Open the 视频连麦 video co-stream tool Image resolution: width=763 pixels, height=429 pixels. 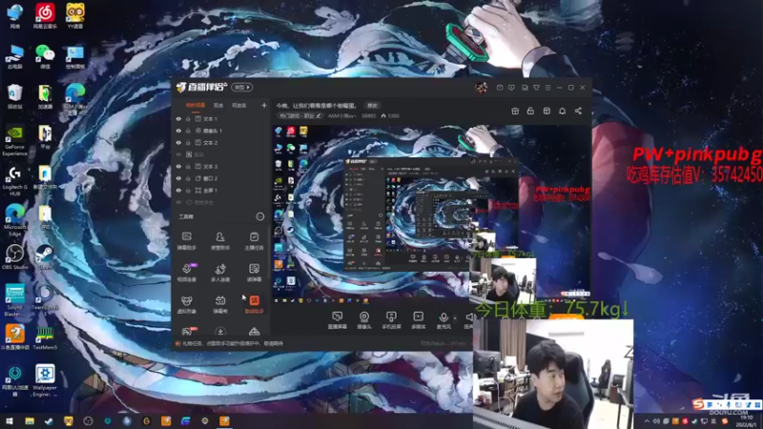click(x=186, y=273)
